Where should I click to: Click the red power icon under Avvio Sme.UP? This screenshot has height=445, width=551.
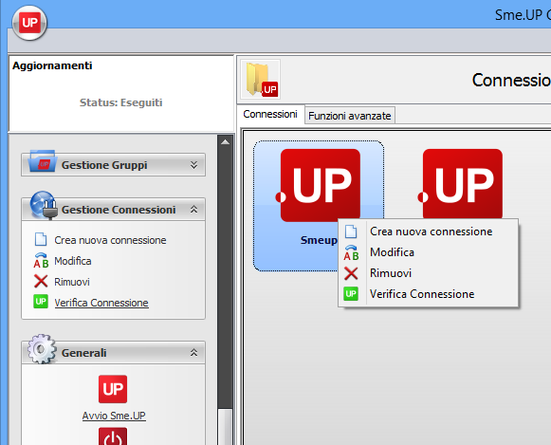(x=113, y=436)
